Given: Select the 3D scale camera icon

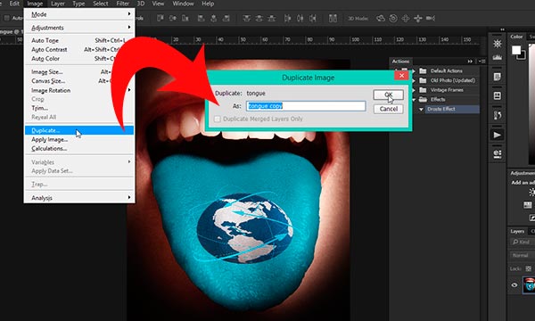Looking at the screenshot, I should point(431,18).
